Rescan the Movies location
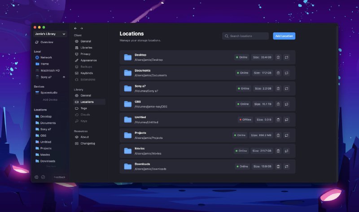359x212 pixels. [287, 151]
